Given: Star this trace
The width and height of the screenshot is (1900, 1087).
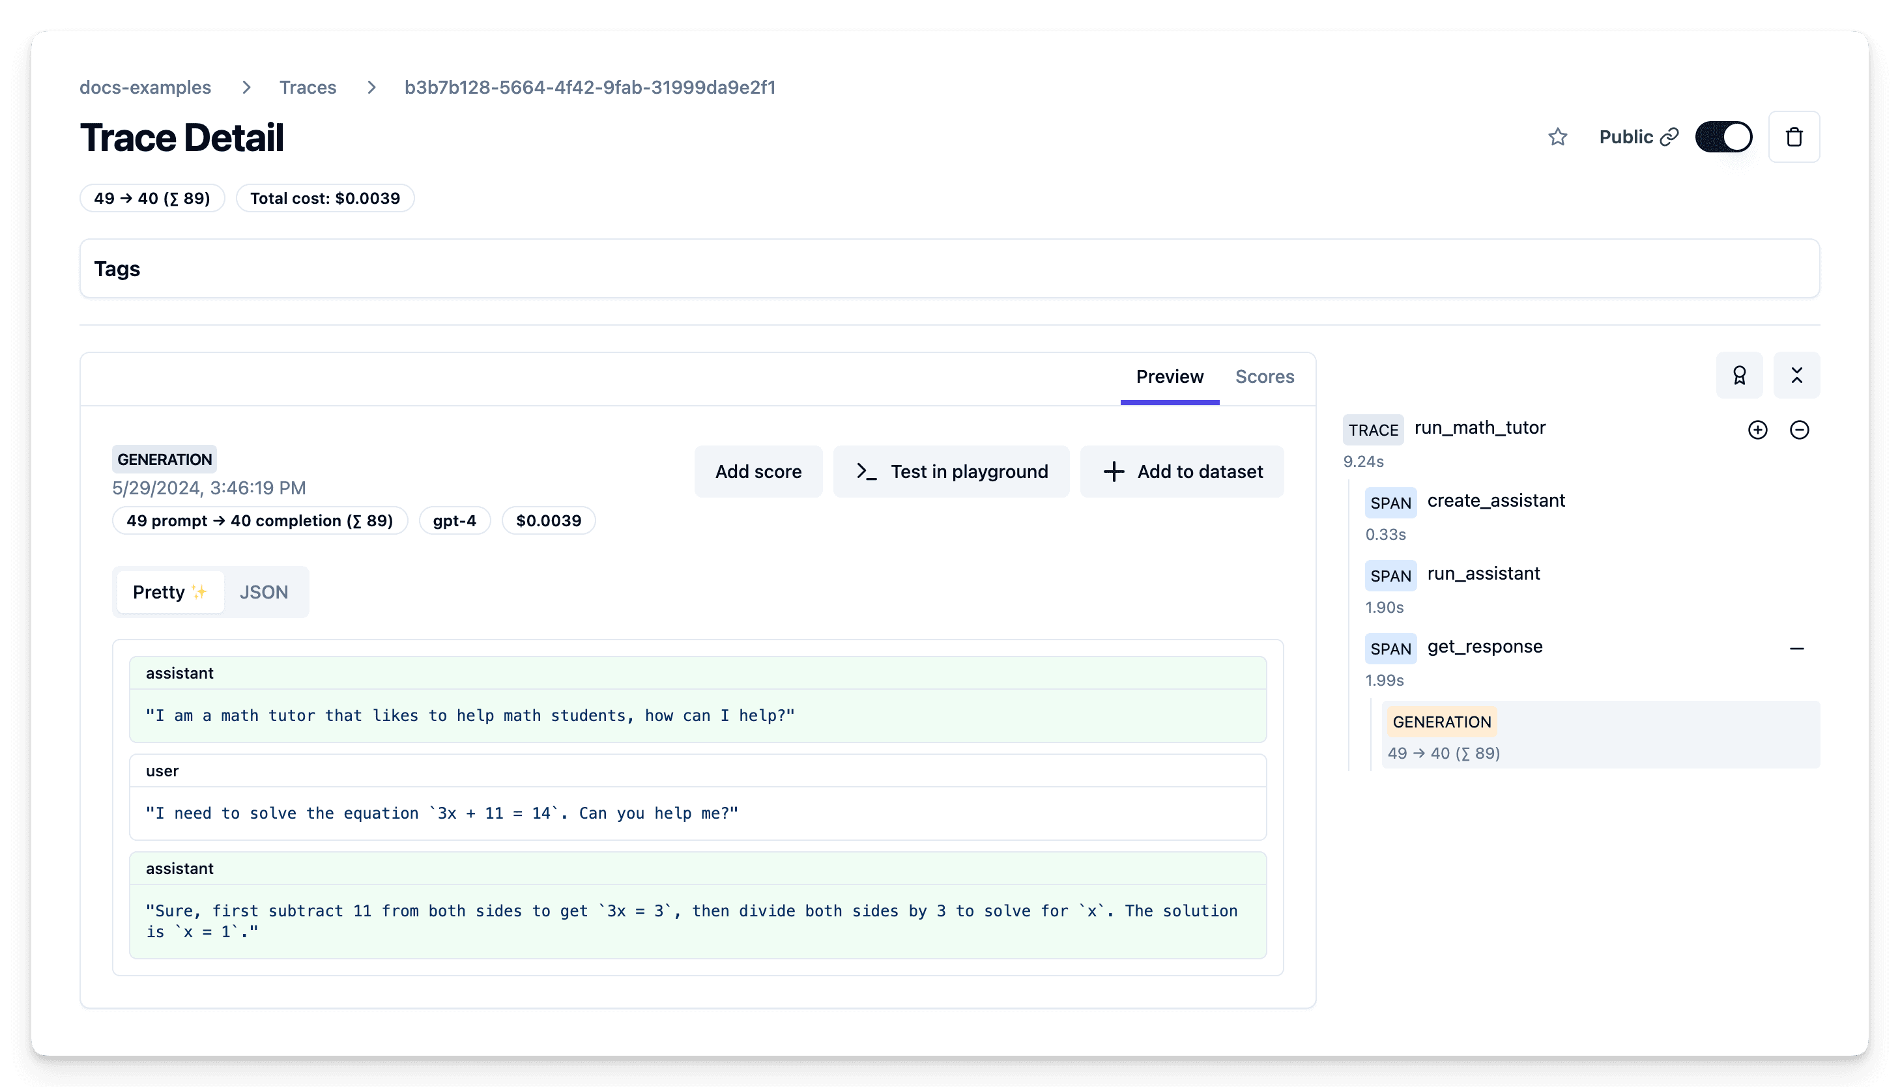Looking at the screenshot, I should point(1558,137).
